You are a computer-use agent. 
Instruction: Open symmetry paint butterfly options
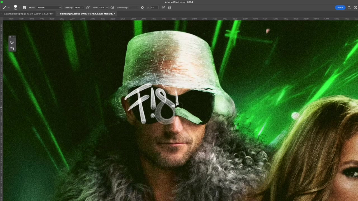169,8
